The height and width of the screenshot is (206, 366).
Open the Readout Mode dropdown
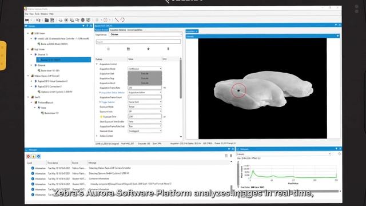(x=145, y=131)
